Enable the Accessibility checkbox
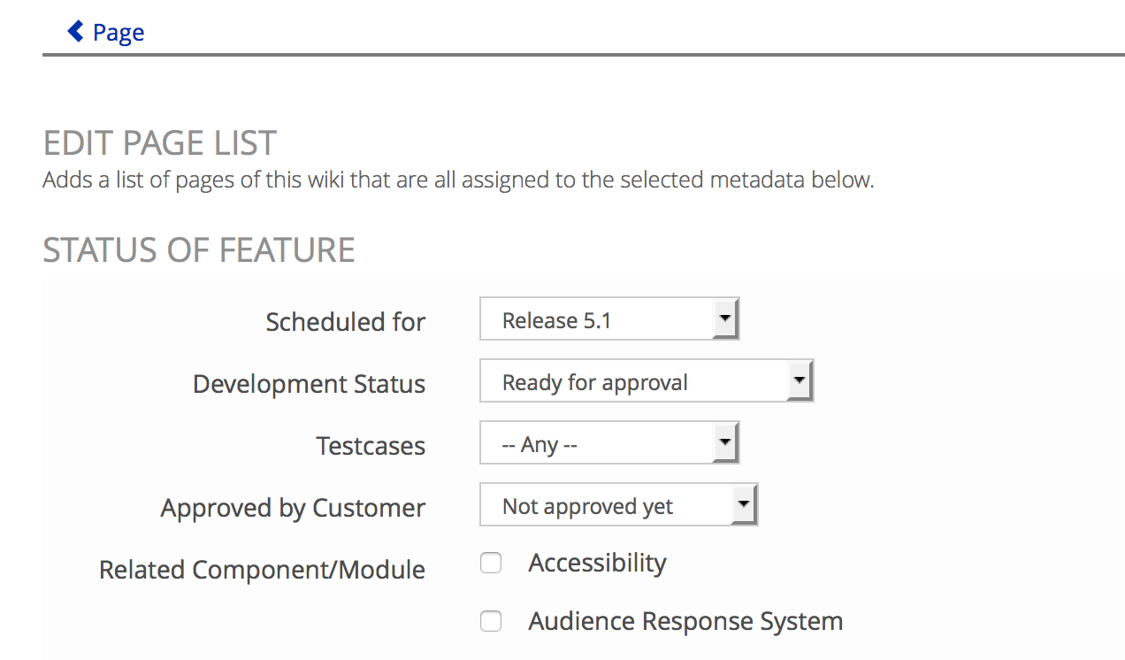The width and height of the screenshot is (1125, 660). click(491, 564)
